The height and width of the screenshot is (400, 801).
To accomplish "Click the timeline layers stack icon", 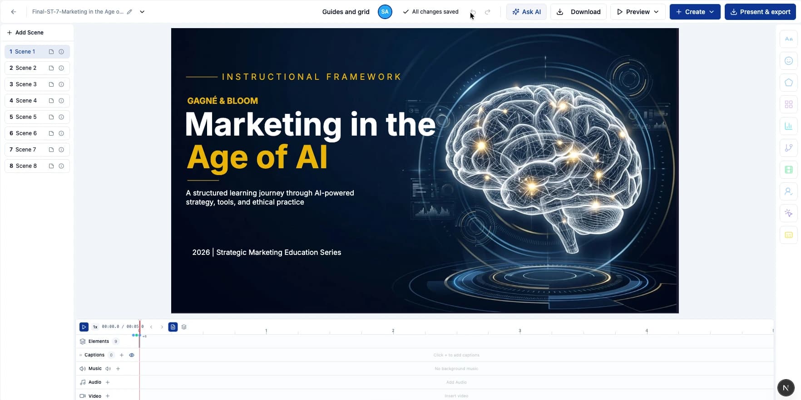I will click(x=184, y=327).
